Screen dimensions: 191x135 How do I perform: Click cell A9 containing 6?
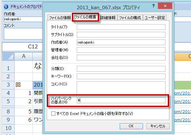click(24, 120)
